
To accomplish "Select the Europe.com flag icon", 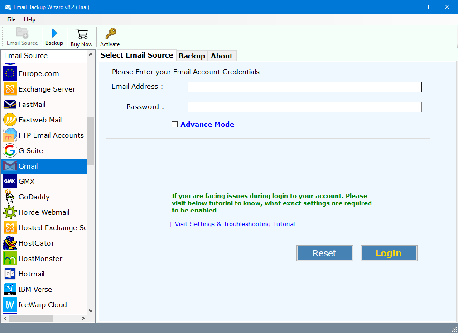I will click(x=10, y=73).
